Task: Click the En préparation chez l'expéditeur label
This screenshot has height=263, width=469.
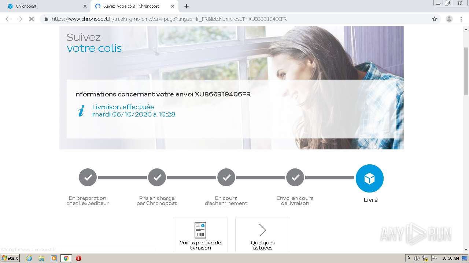Action: click(88, 201)
